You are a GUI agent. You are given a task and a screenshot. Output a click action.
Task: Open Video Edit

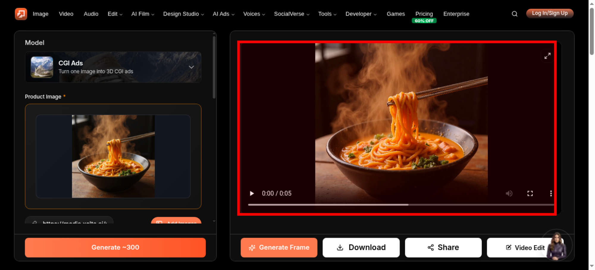click(525, 247)
